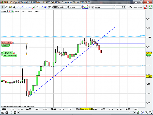Click the EURUSD chart icon in title bar
Viewport: 153px width, 115px height.
tap(2, 2)
